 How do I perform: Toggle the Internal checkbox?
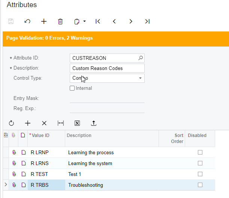(x=72, y=88)
